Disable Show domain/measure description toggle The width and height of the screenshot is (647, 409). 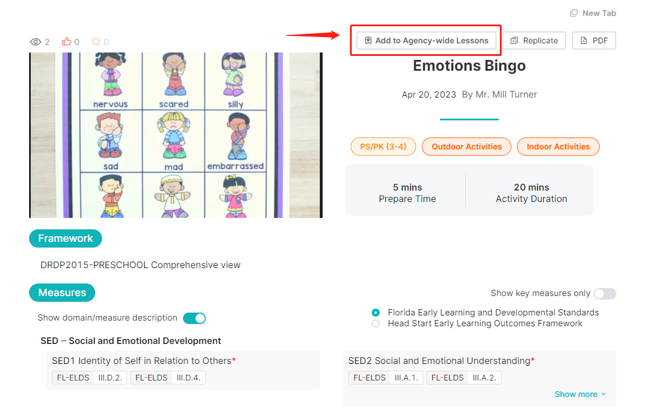pyautogui.click(x=194, y=318)
